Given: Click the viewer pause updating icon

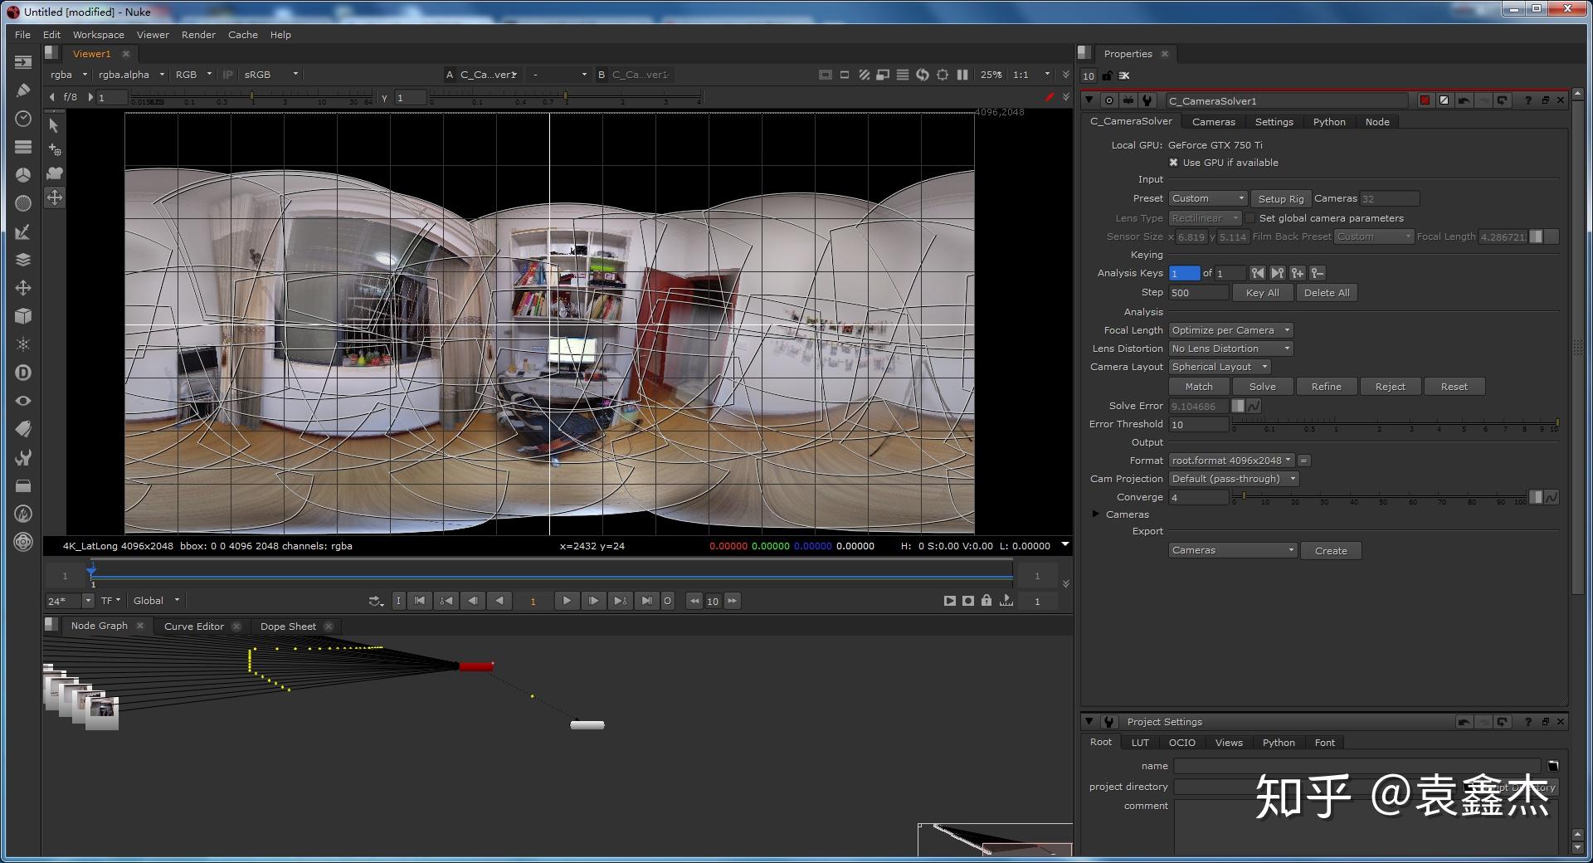Looking at the screenshot, I should 962,75.
